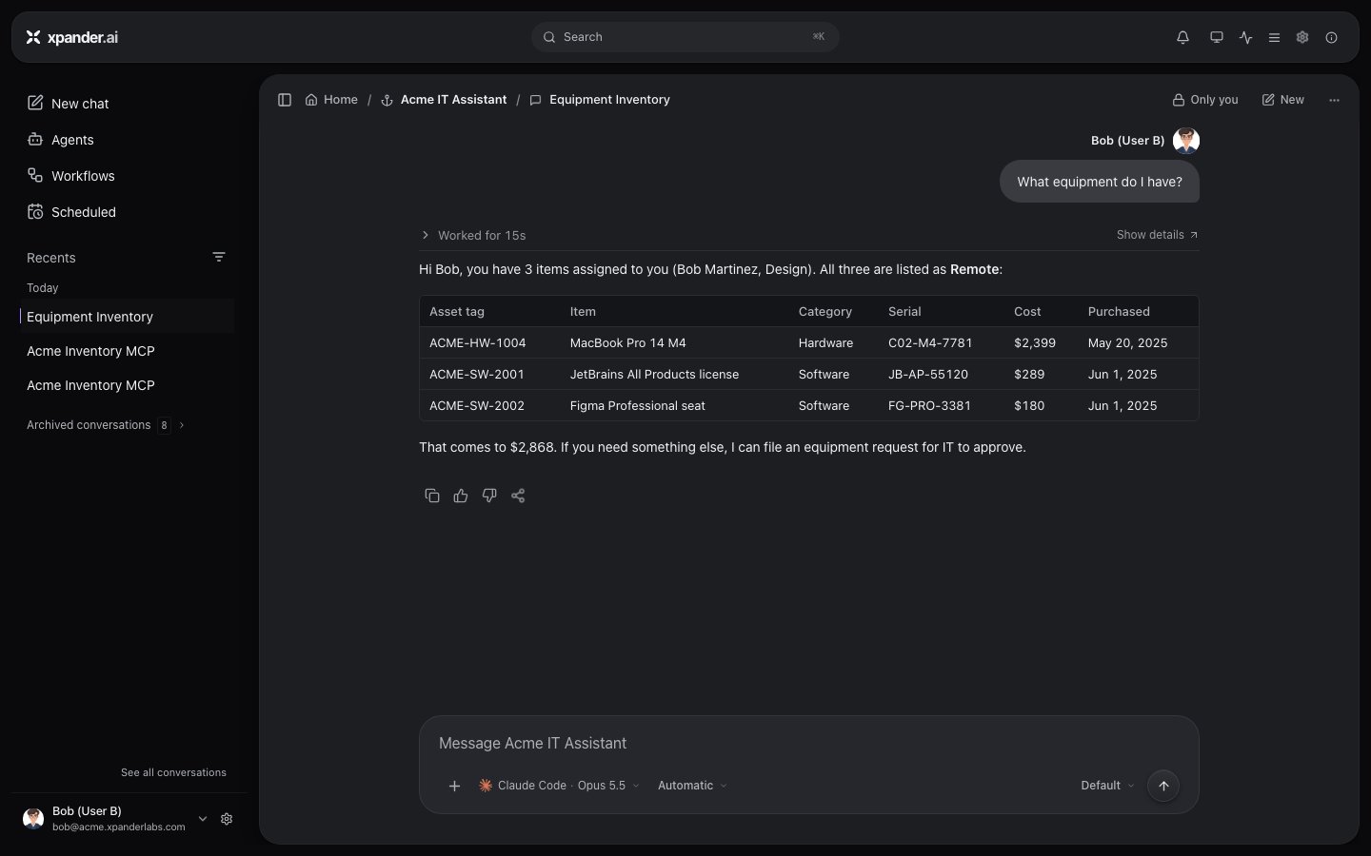The width and height of the screenshot is (1371, 856).
Task: Open account settings gear by Bob's profile
Action: pos(227,819)
